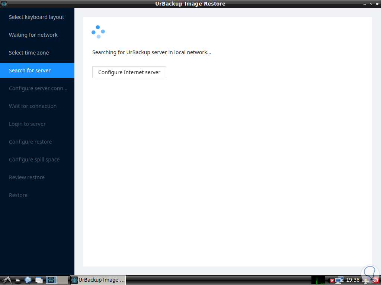Click the Configure restore step
This screenshot has height=285, width=381.
37,142
